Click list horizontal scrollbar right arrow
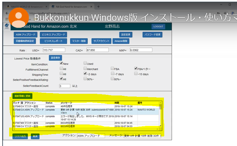237x146 pixels. pyautogui.click(x=157, y=129)
